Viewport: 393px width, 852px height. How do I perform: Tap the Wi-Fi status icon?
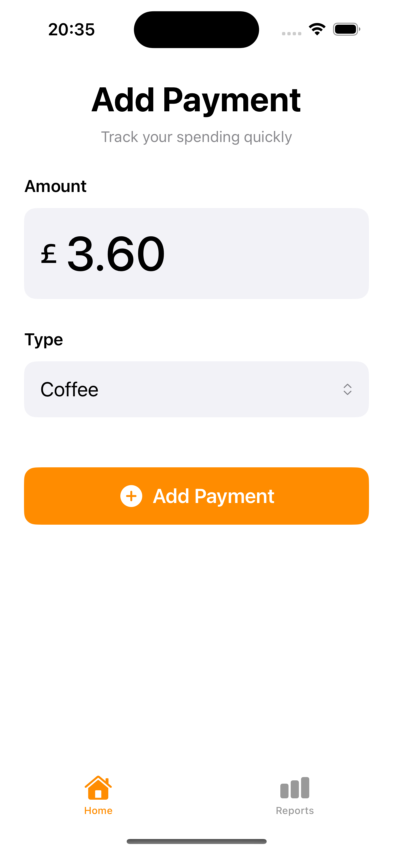click(317, 29)
